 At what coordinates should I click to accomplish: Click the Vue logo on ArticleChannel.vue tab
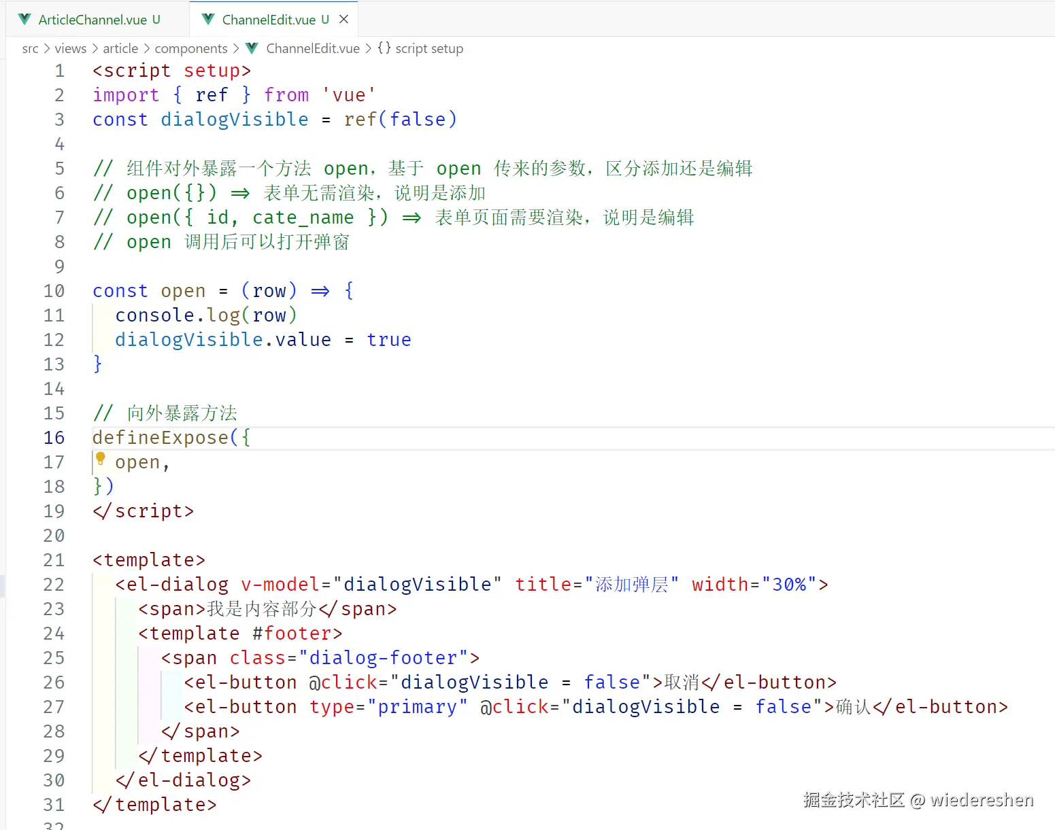click(24, 19)
